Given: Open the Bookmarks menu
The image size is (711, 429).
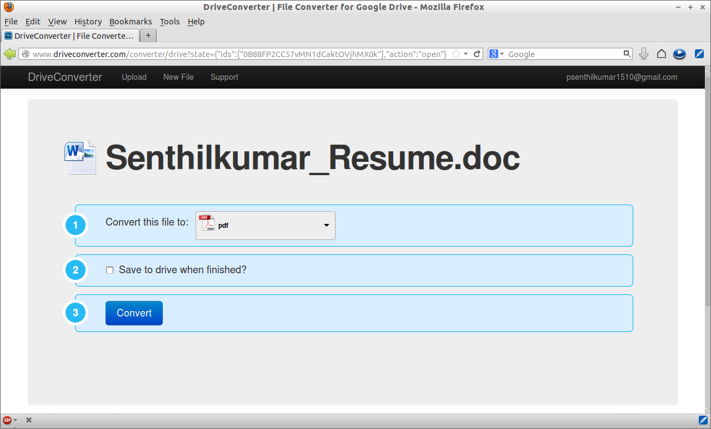Looking at the screenshot, I should click(x=131, y=22).
